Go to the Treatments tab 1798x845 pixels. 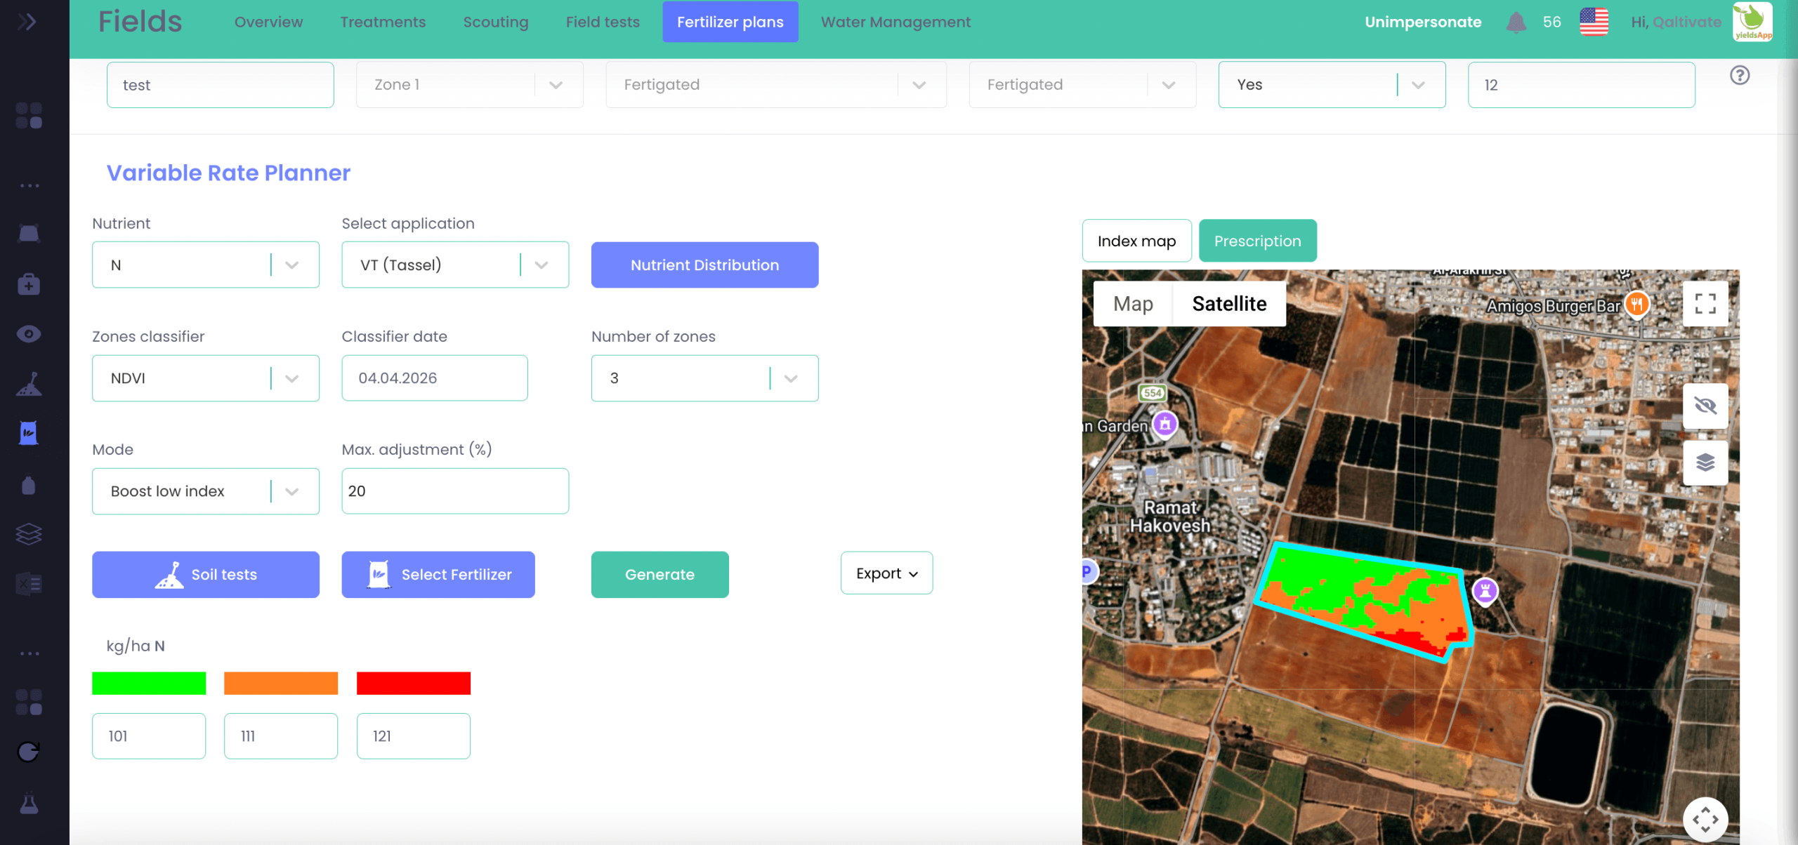(x=383, y=22)
